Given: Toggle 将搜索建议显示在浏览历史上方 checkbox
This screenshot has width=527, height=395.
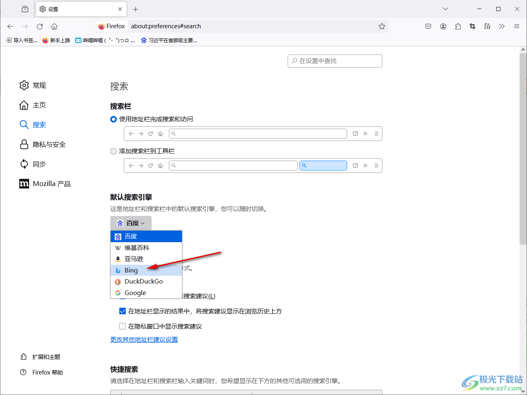Looking at the screenshot, I should pyautogui.click(x=123, y=311).
